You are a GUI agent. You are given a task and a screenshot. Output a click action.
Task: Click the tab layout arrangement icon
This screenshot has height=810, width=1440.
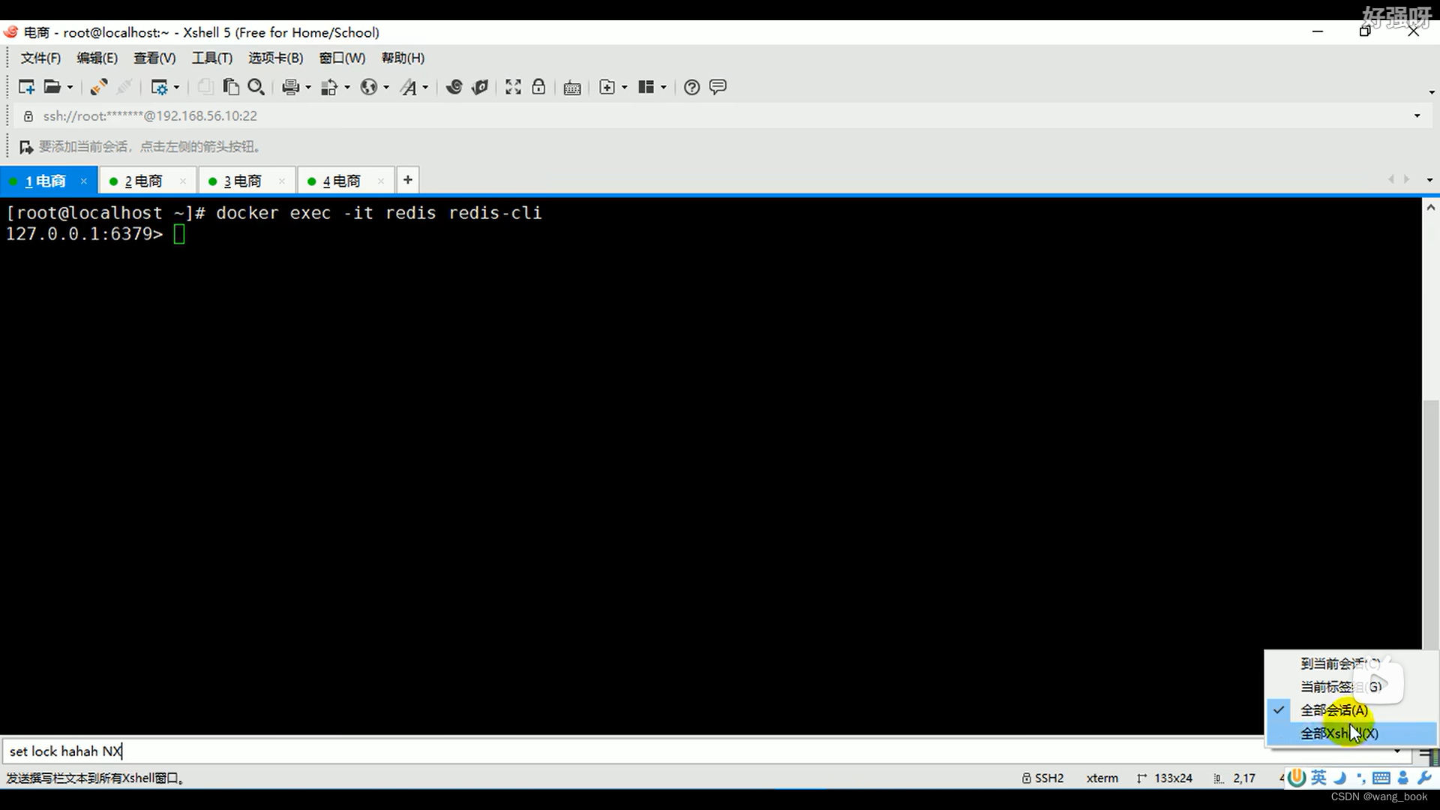point(646,87)
